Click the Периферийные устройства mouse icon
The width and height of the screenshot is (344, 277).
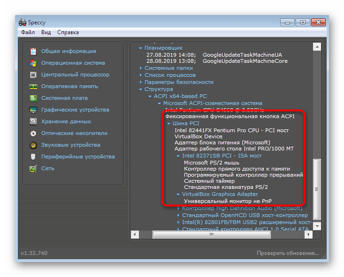(33, 157)
